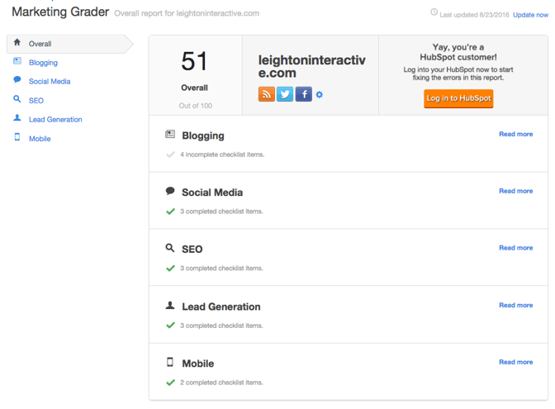Click the clock icon near Last updated
555x409 pixels.
434,12
